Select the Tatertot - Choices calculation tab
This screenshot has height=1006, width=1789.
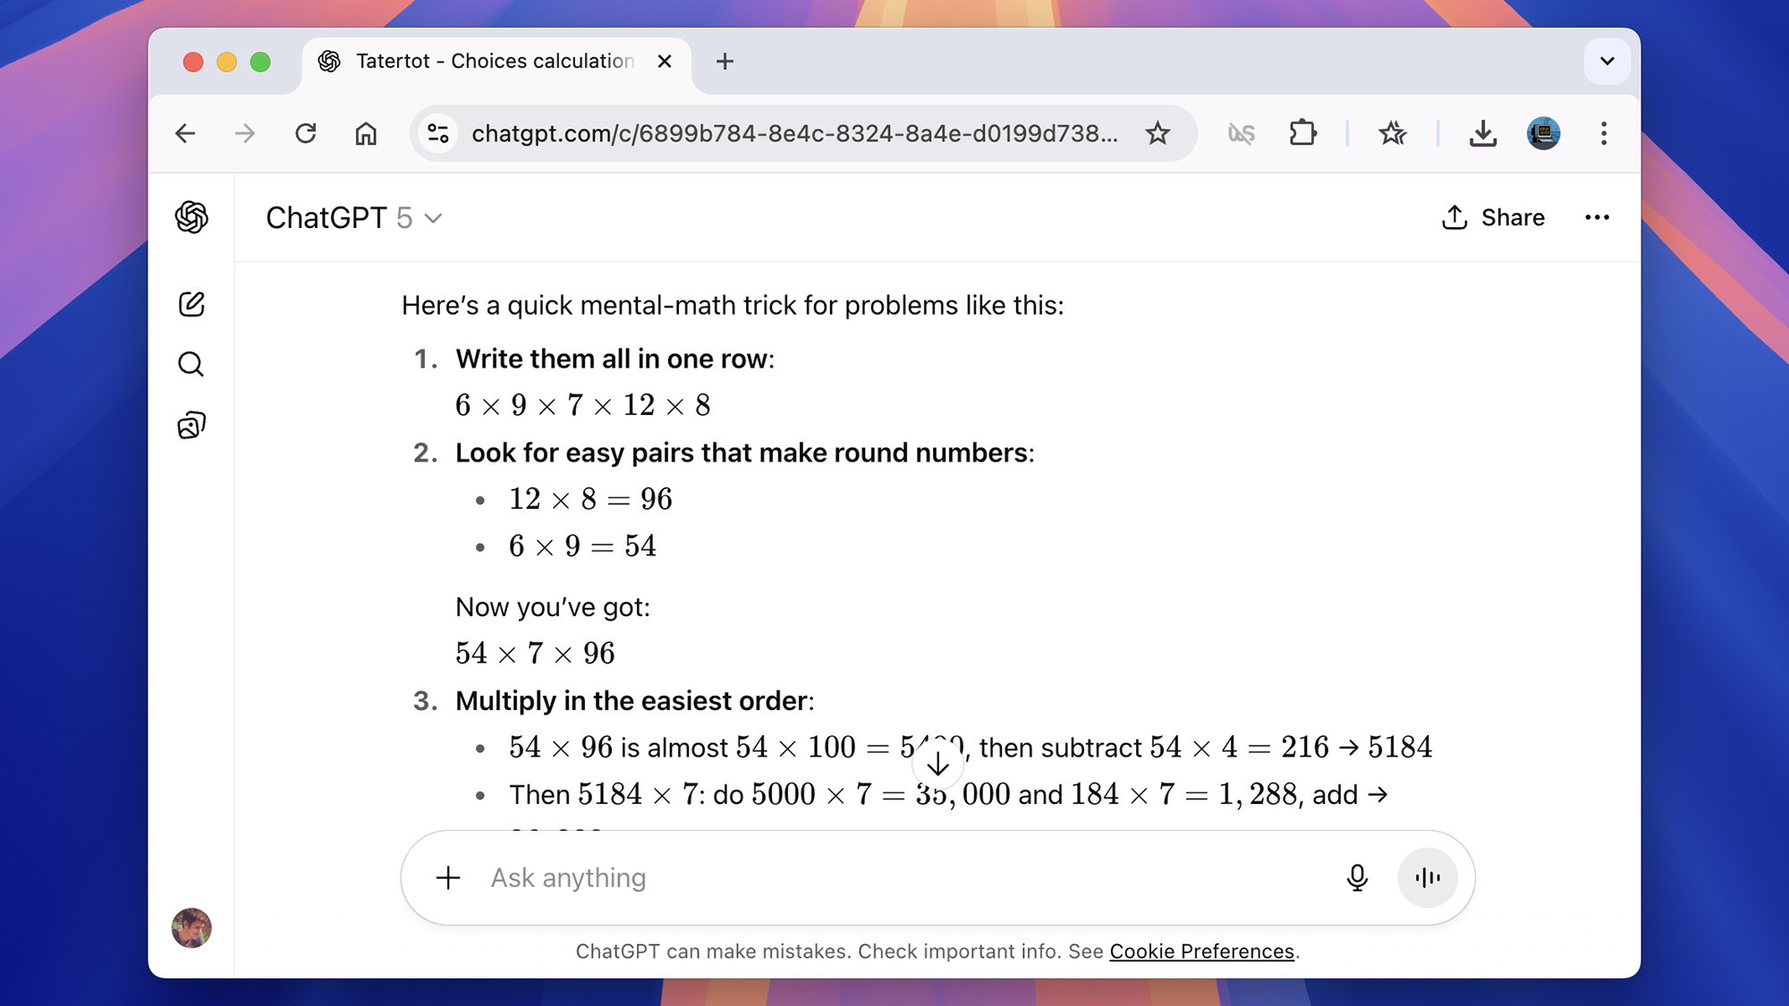(495, 61)
